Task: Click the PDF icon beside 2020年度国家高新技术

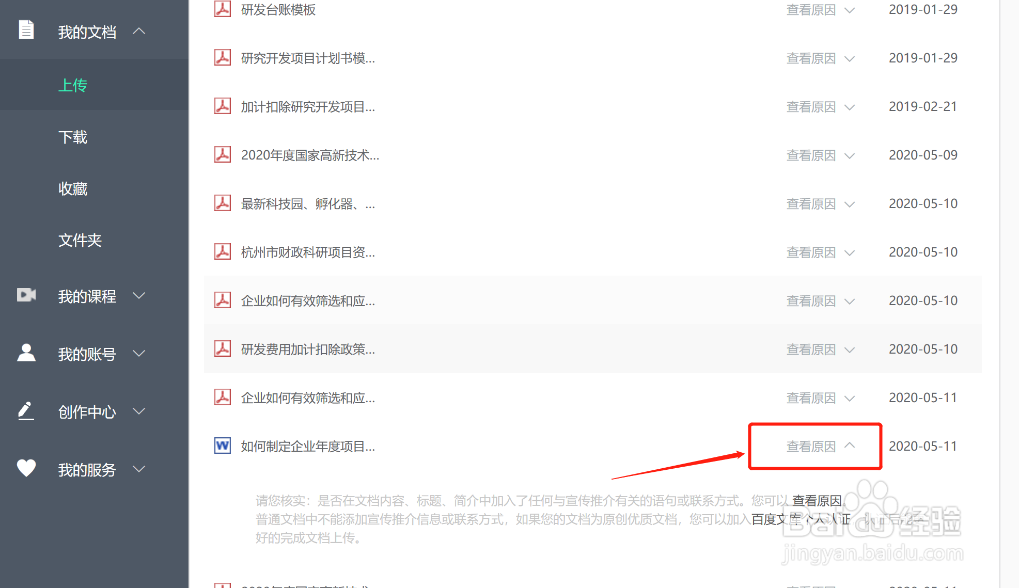Action: pyautogui.click(x=223, y=154)
